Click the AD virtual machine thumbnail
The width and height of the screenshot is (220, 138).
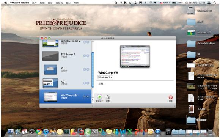point(50,83)
